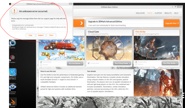Switch to the Tests tab
The width and height of the screenshot is (185, 108).
tap(150, 13)
